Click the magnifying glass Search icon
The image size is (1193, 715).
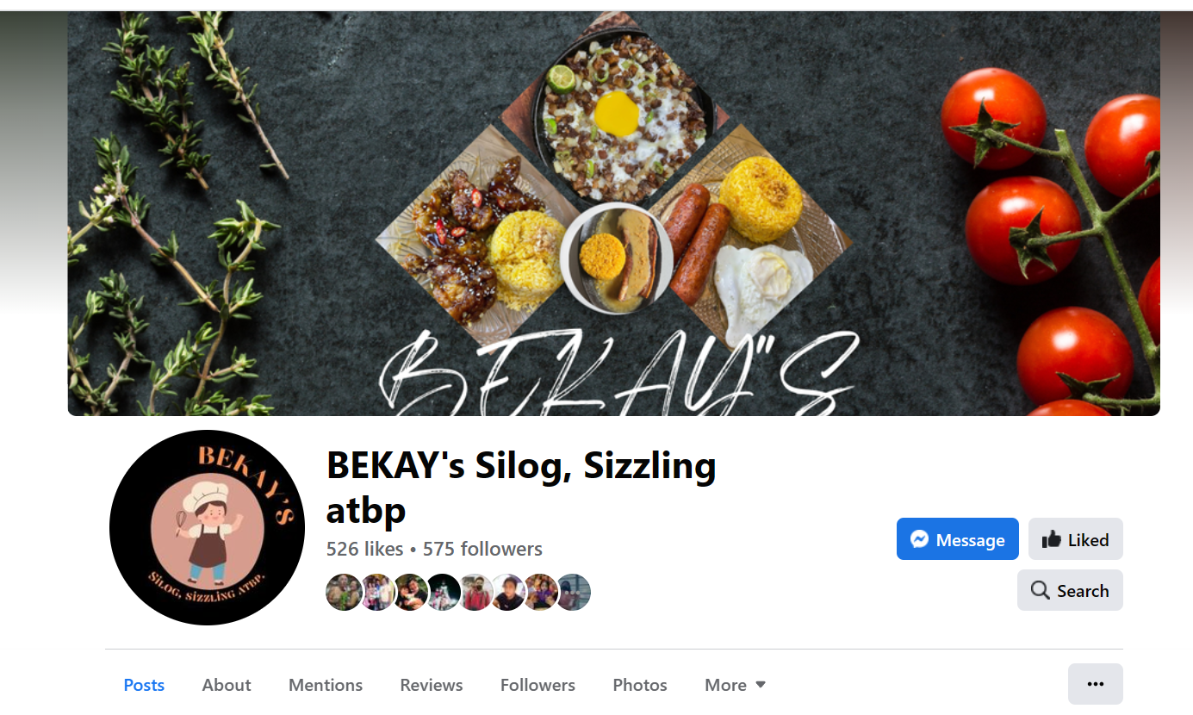(x=1040, y=590)
